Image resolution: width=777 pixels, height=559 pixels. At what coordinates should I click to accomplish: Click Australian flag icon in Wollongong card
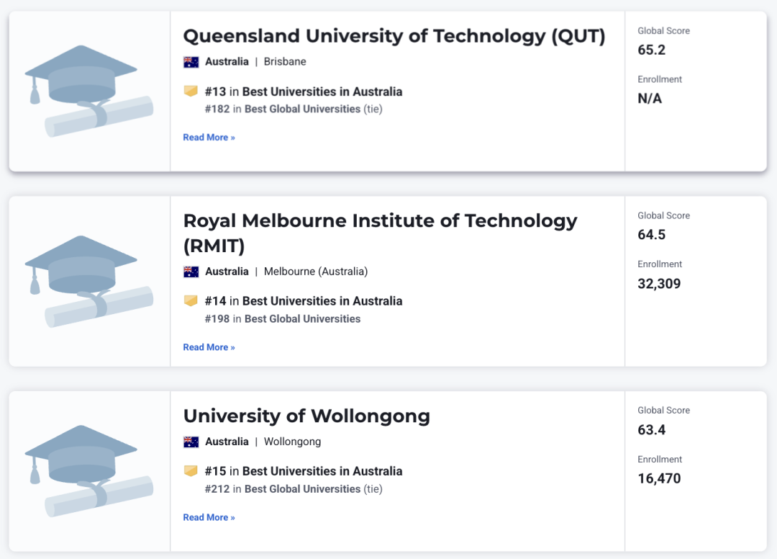click(191, 442)
